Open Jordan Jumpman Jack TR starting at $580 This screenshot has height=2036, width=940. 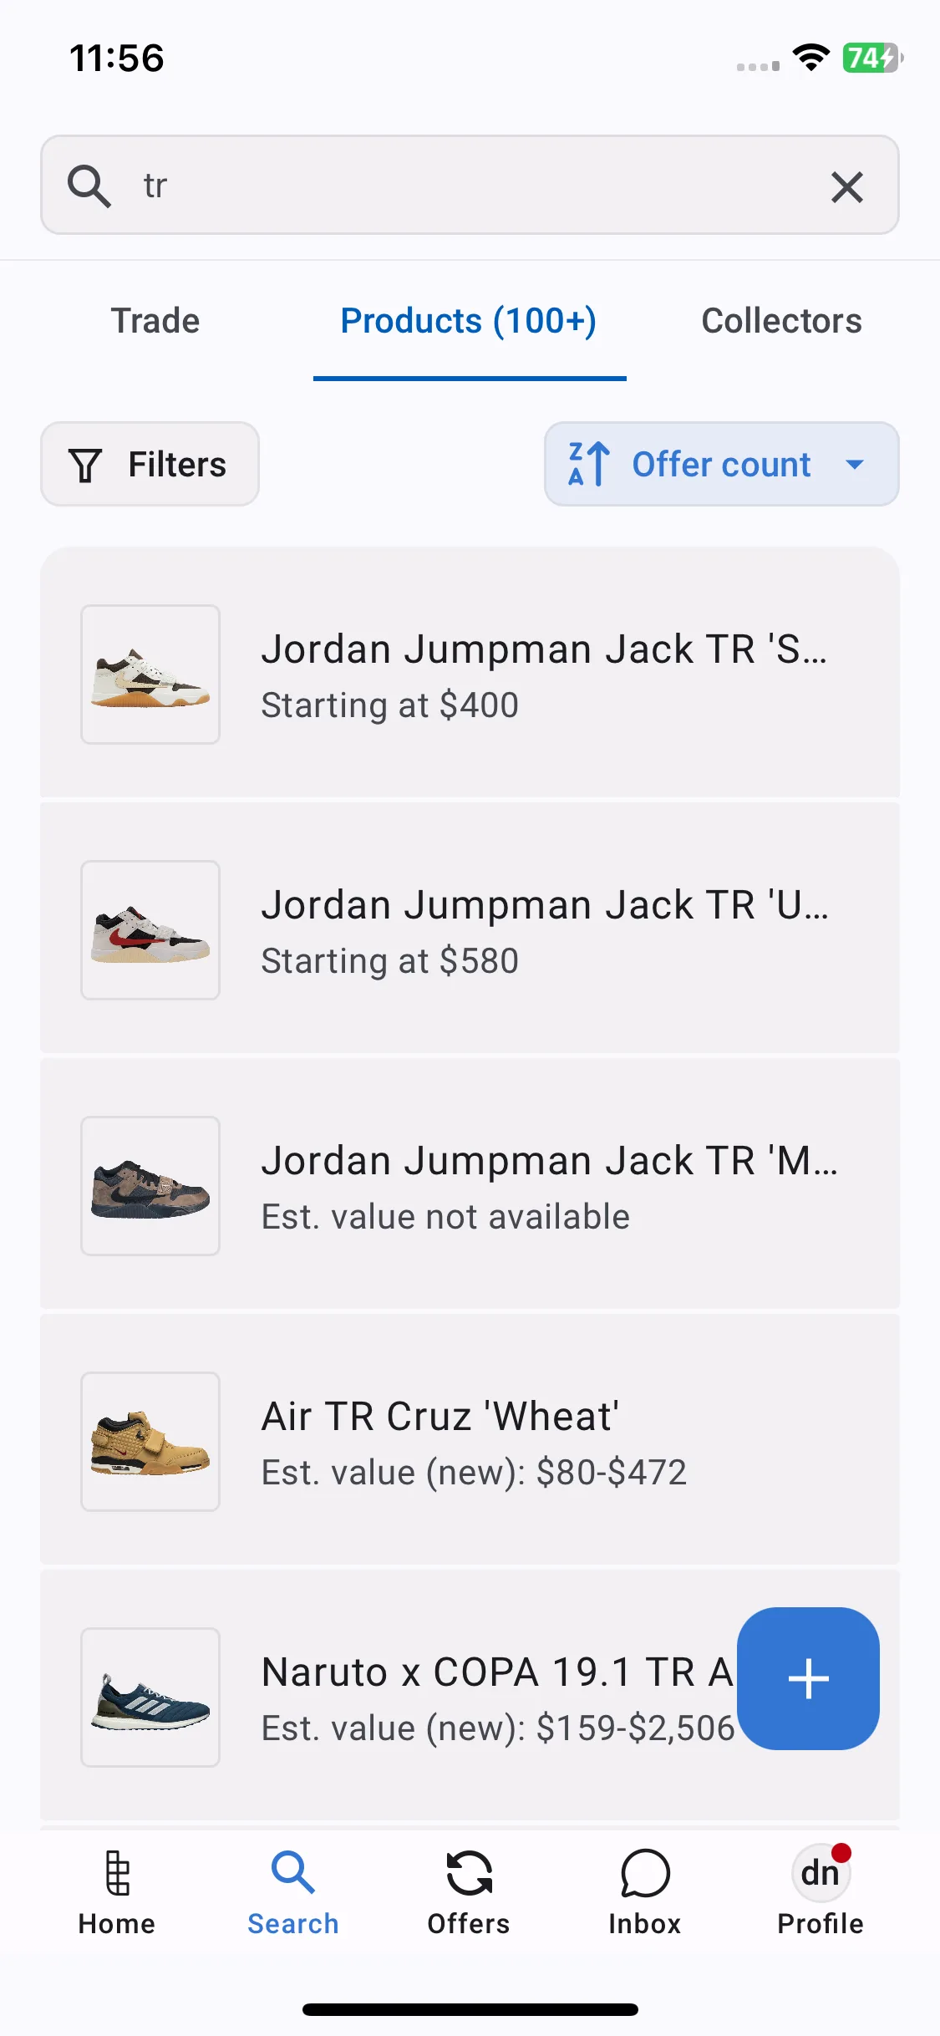470,929
